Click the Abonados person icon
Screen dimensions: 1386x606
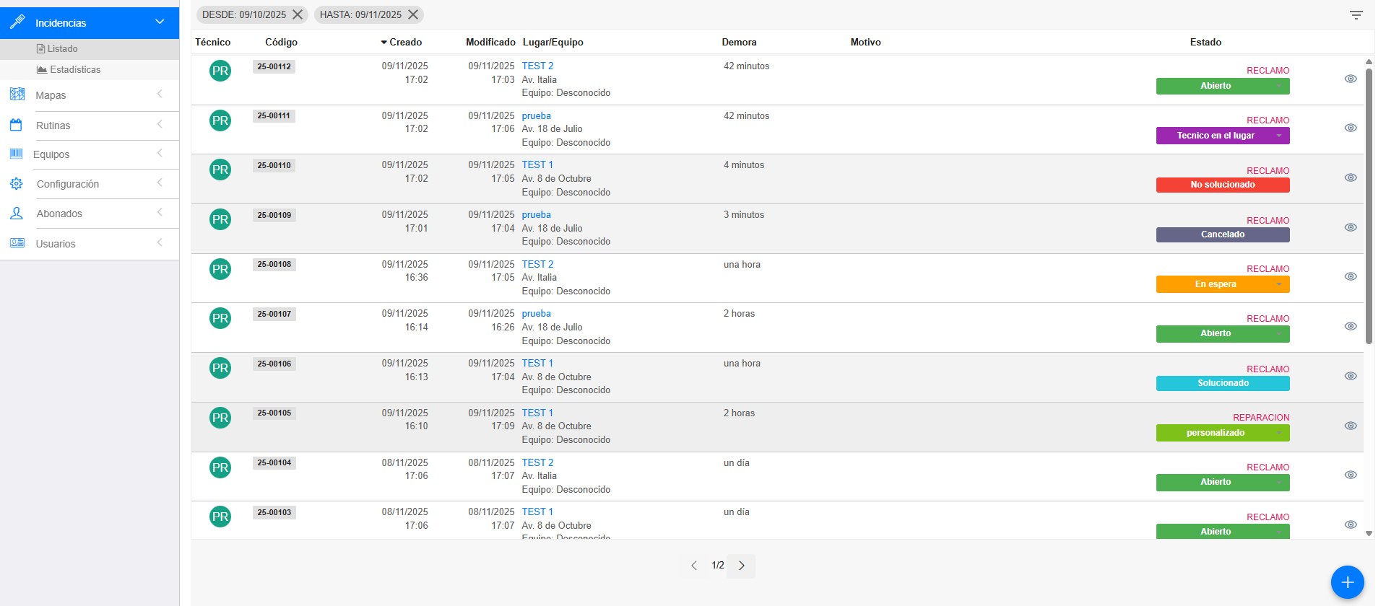point(16,214)
